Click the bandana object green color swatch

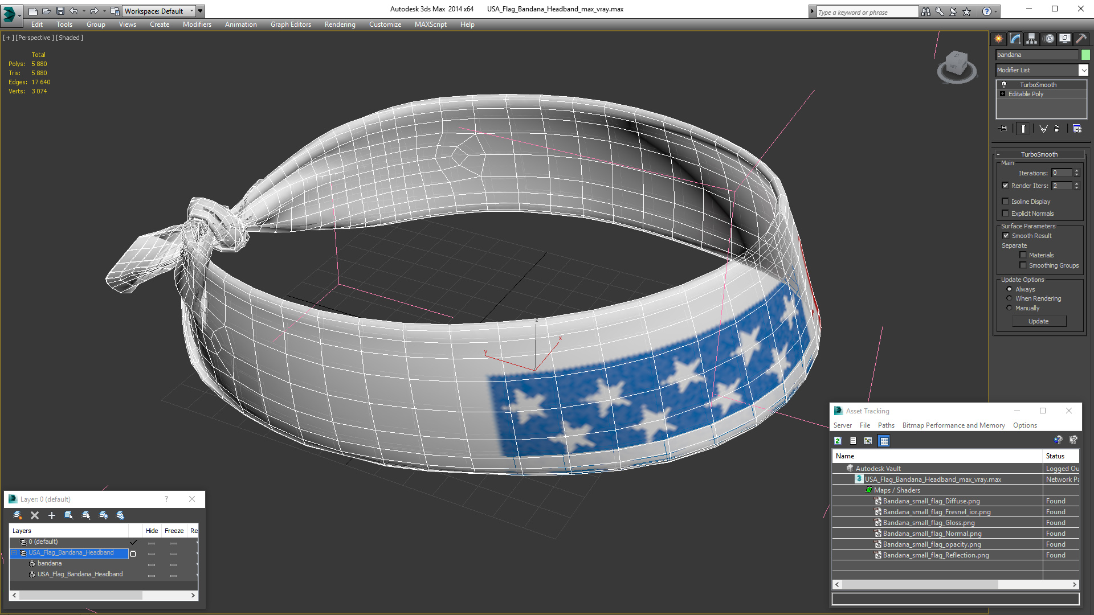coord(1085,55)
